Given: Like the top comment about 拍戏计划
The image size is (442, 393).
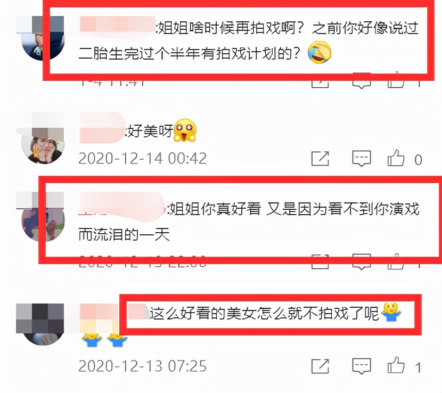Looking at the screenshot, I should pyautogui.click(x=396, y=80).
